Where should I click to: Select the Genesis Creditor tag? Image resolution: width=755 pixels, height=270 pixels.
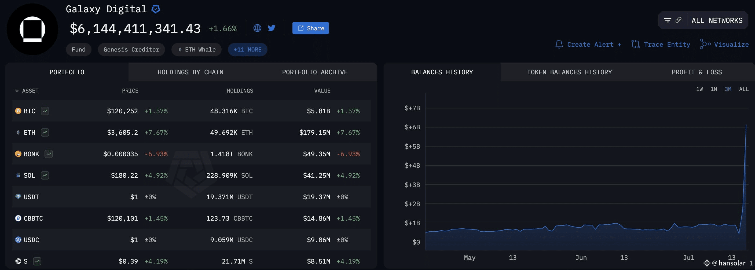(131, 50)
